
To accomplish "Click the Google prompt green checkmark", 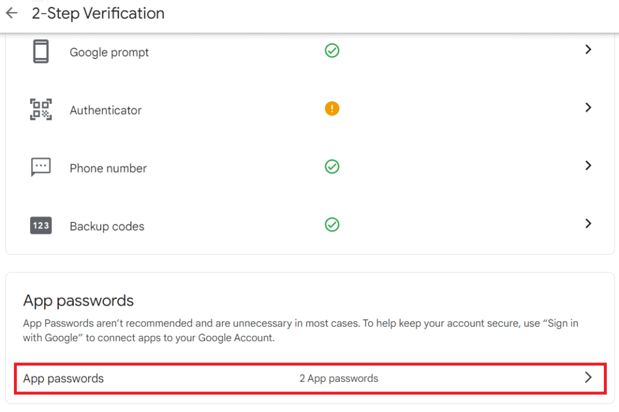I will click(x=332, y=51).
